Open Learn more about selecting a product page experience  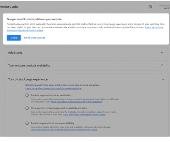pyautogui.click(x=54, y=88)
